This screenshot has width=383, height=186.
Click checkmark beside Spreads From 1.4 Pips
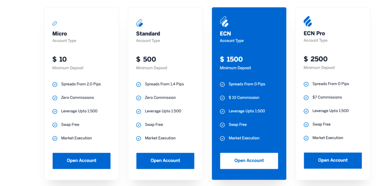[x=138, y=84]
